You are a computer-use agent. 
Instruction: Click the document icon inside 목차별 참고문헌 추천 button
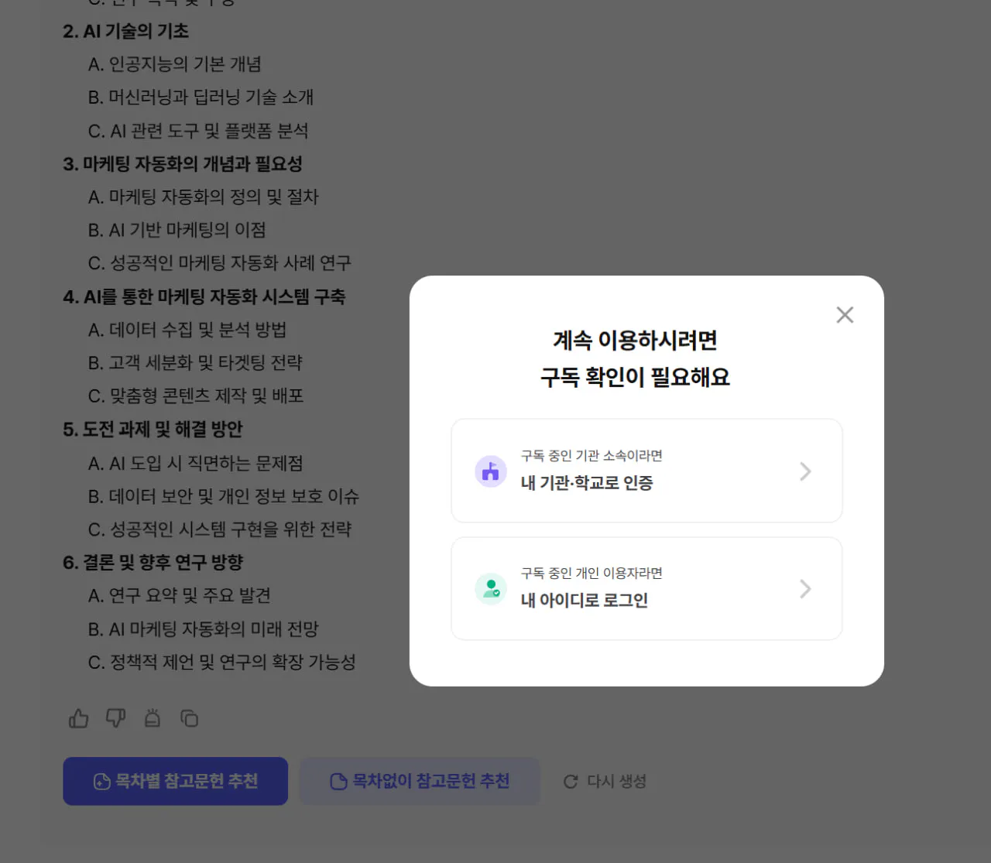click(x=101, y=782)
